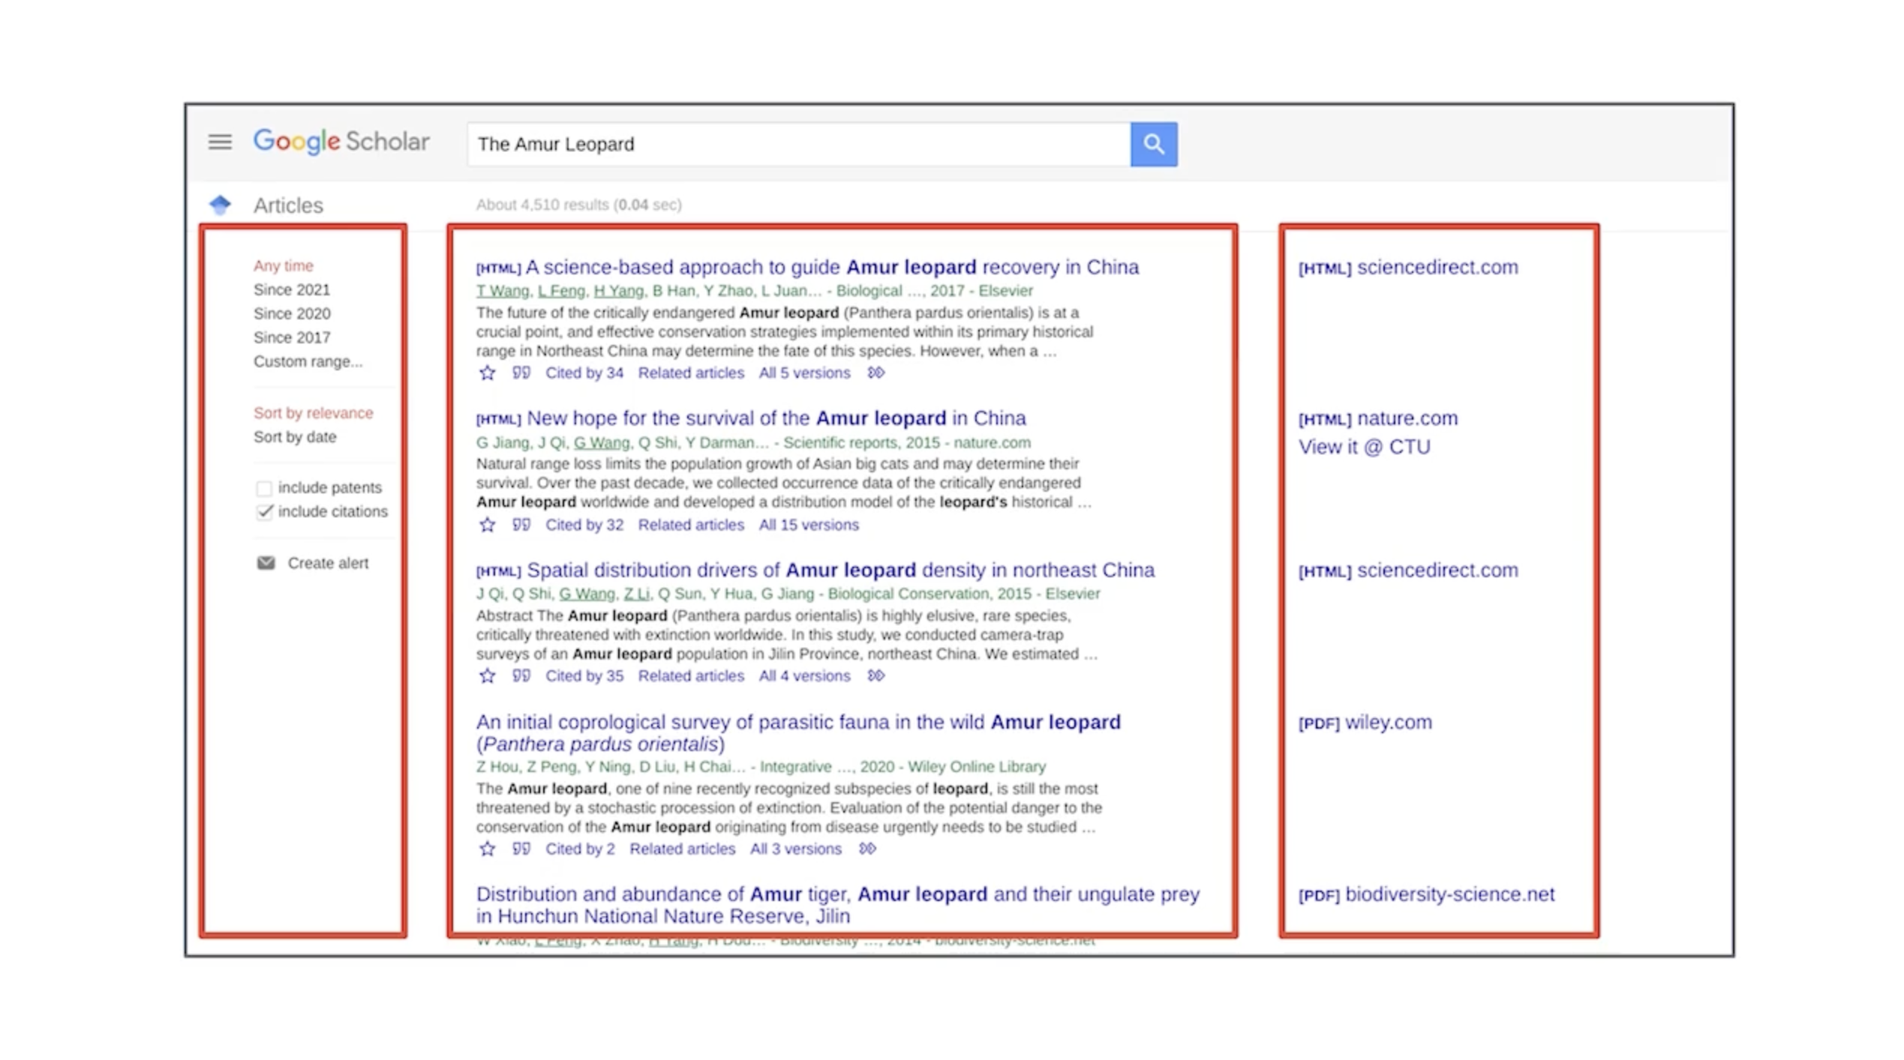The width and height of the screenshot is (1904, 1060).
Task: Open wiley.com PDF link
Action: click(x=1387, y=723)
